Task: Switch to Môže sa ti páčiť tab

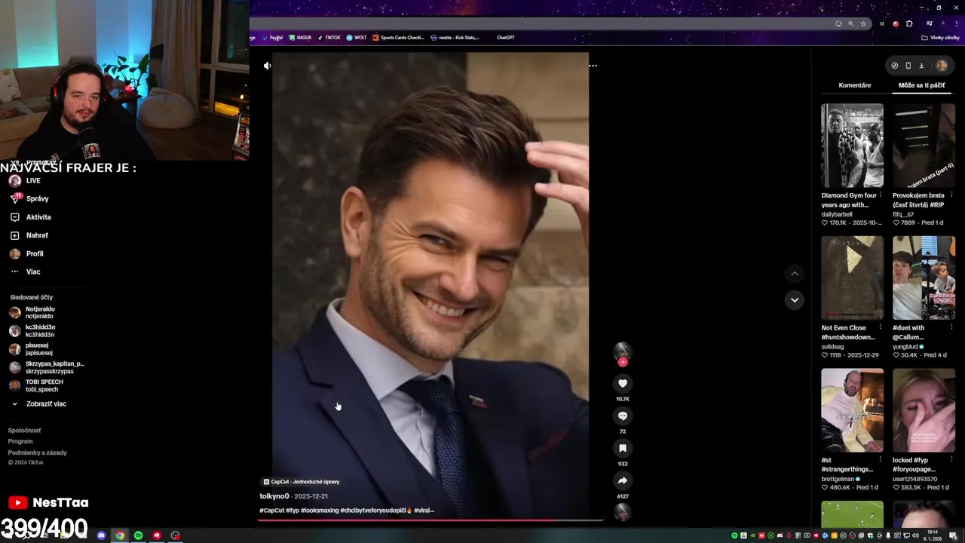Action: click(921, 85)
